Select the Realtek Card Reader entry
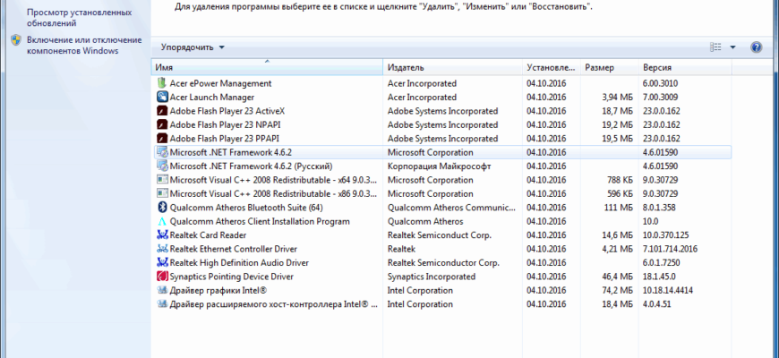This screenshot has height=358, width=779. tap(442, 234)
